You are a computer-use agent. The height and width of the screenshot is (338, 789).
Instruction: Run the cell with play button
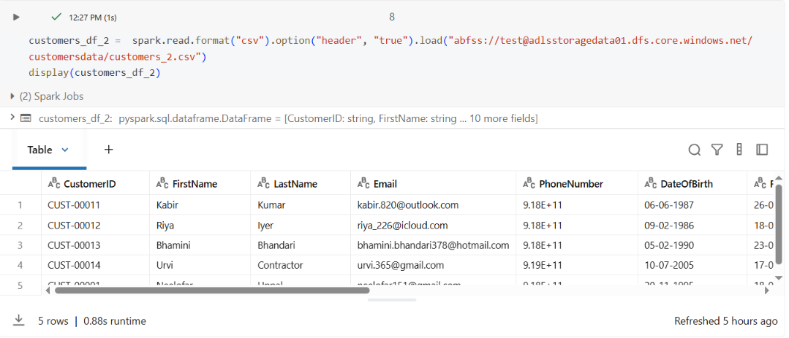16,16
